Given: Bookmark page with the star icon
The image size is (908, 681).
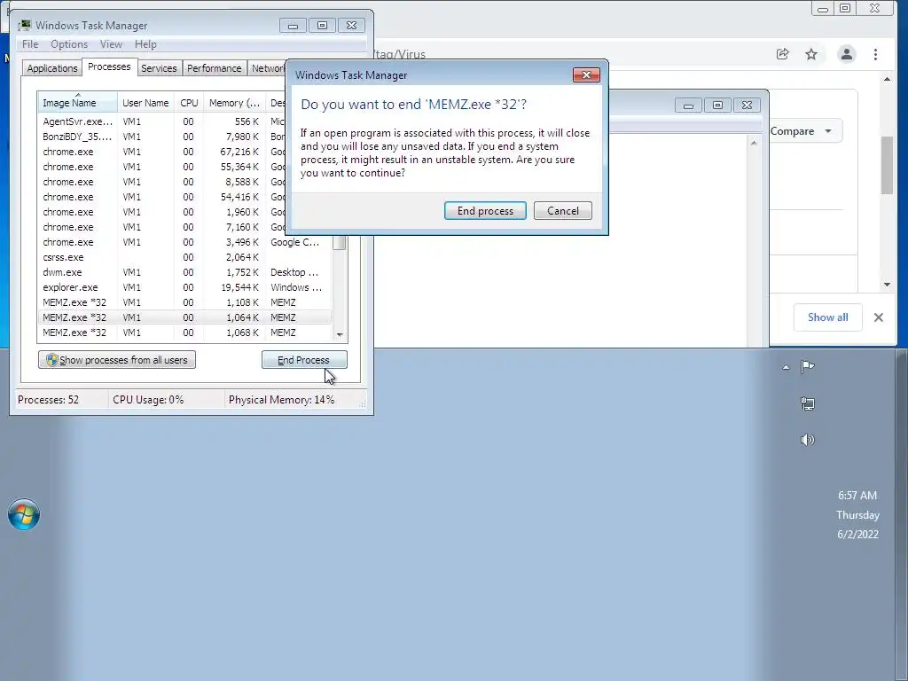Looking at the screenshot, I should pos(811,54).
